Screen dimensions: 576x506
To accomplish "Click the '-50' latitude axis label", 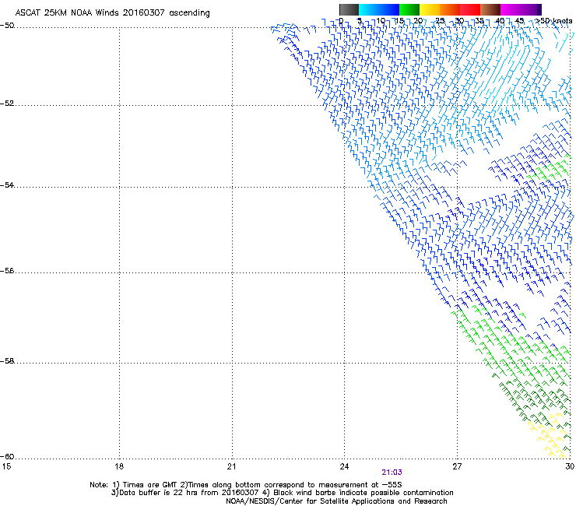I will pos(7,26).
